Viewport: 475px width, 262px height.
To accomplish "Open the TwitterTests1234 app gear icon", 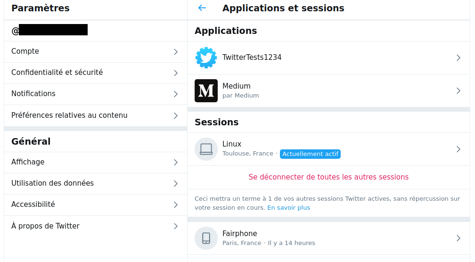I will [x=206, y=57].
